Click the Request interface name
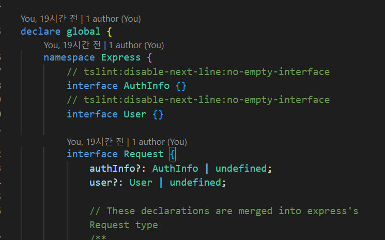This screenshot has width=385, height=240. (144, 154)
